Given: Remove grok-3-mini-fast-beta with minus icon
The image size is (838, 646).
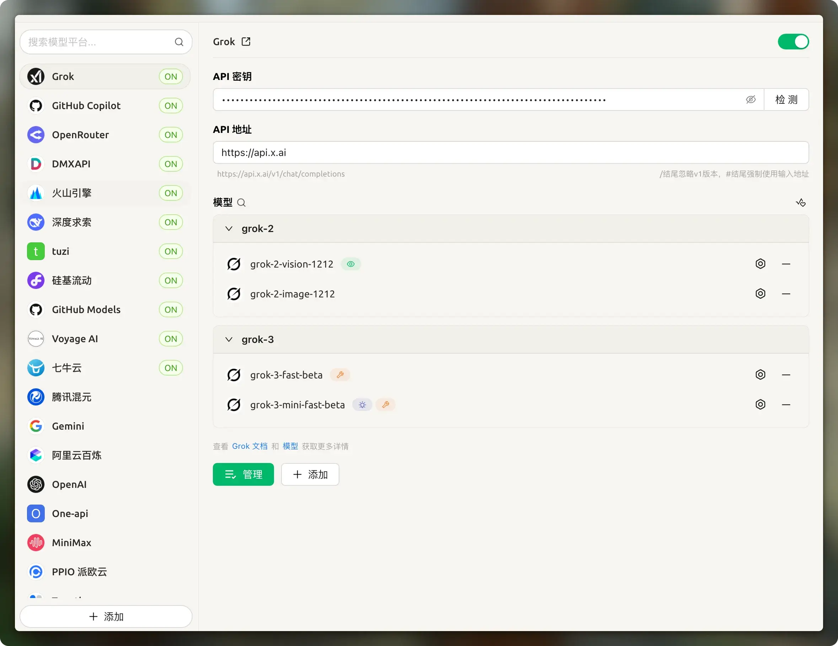Looking at the screenshot, I should (x=786, y=405).
